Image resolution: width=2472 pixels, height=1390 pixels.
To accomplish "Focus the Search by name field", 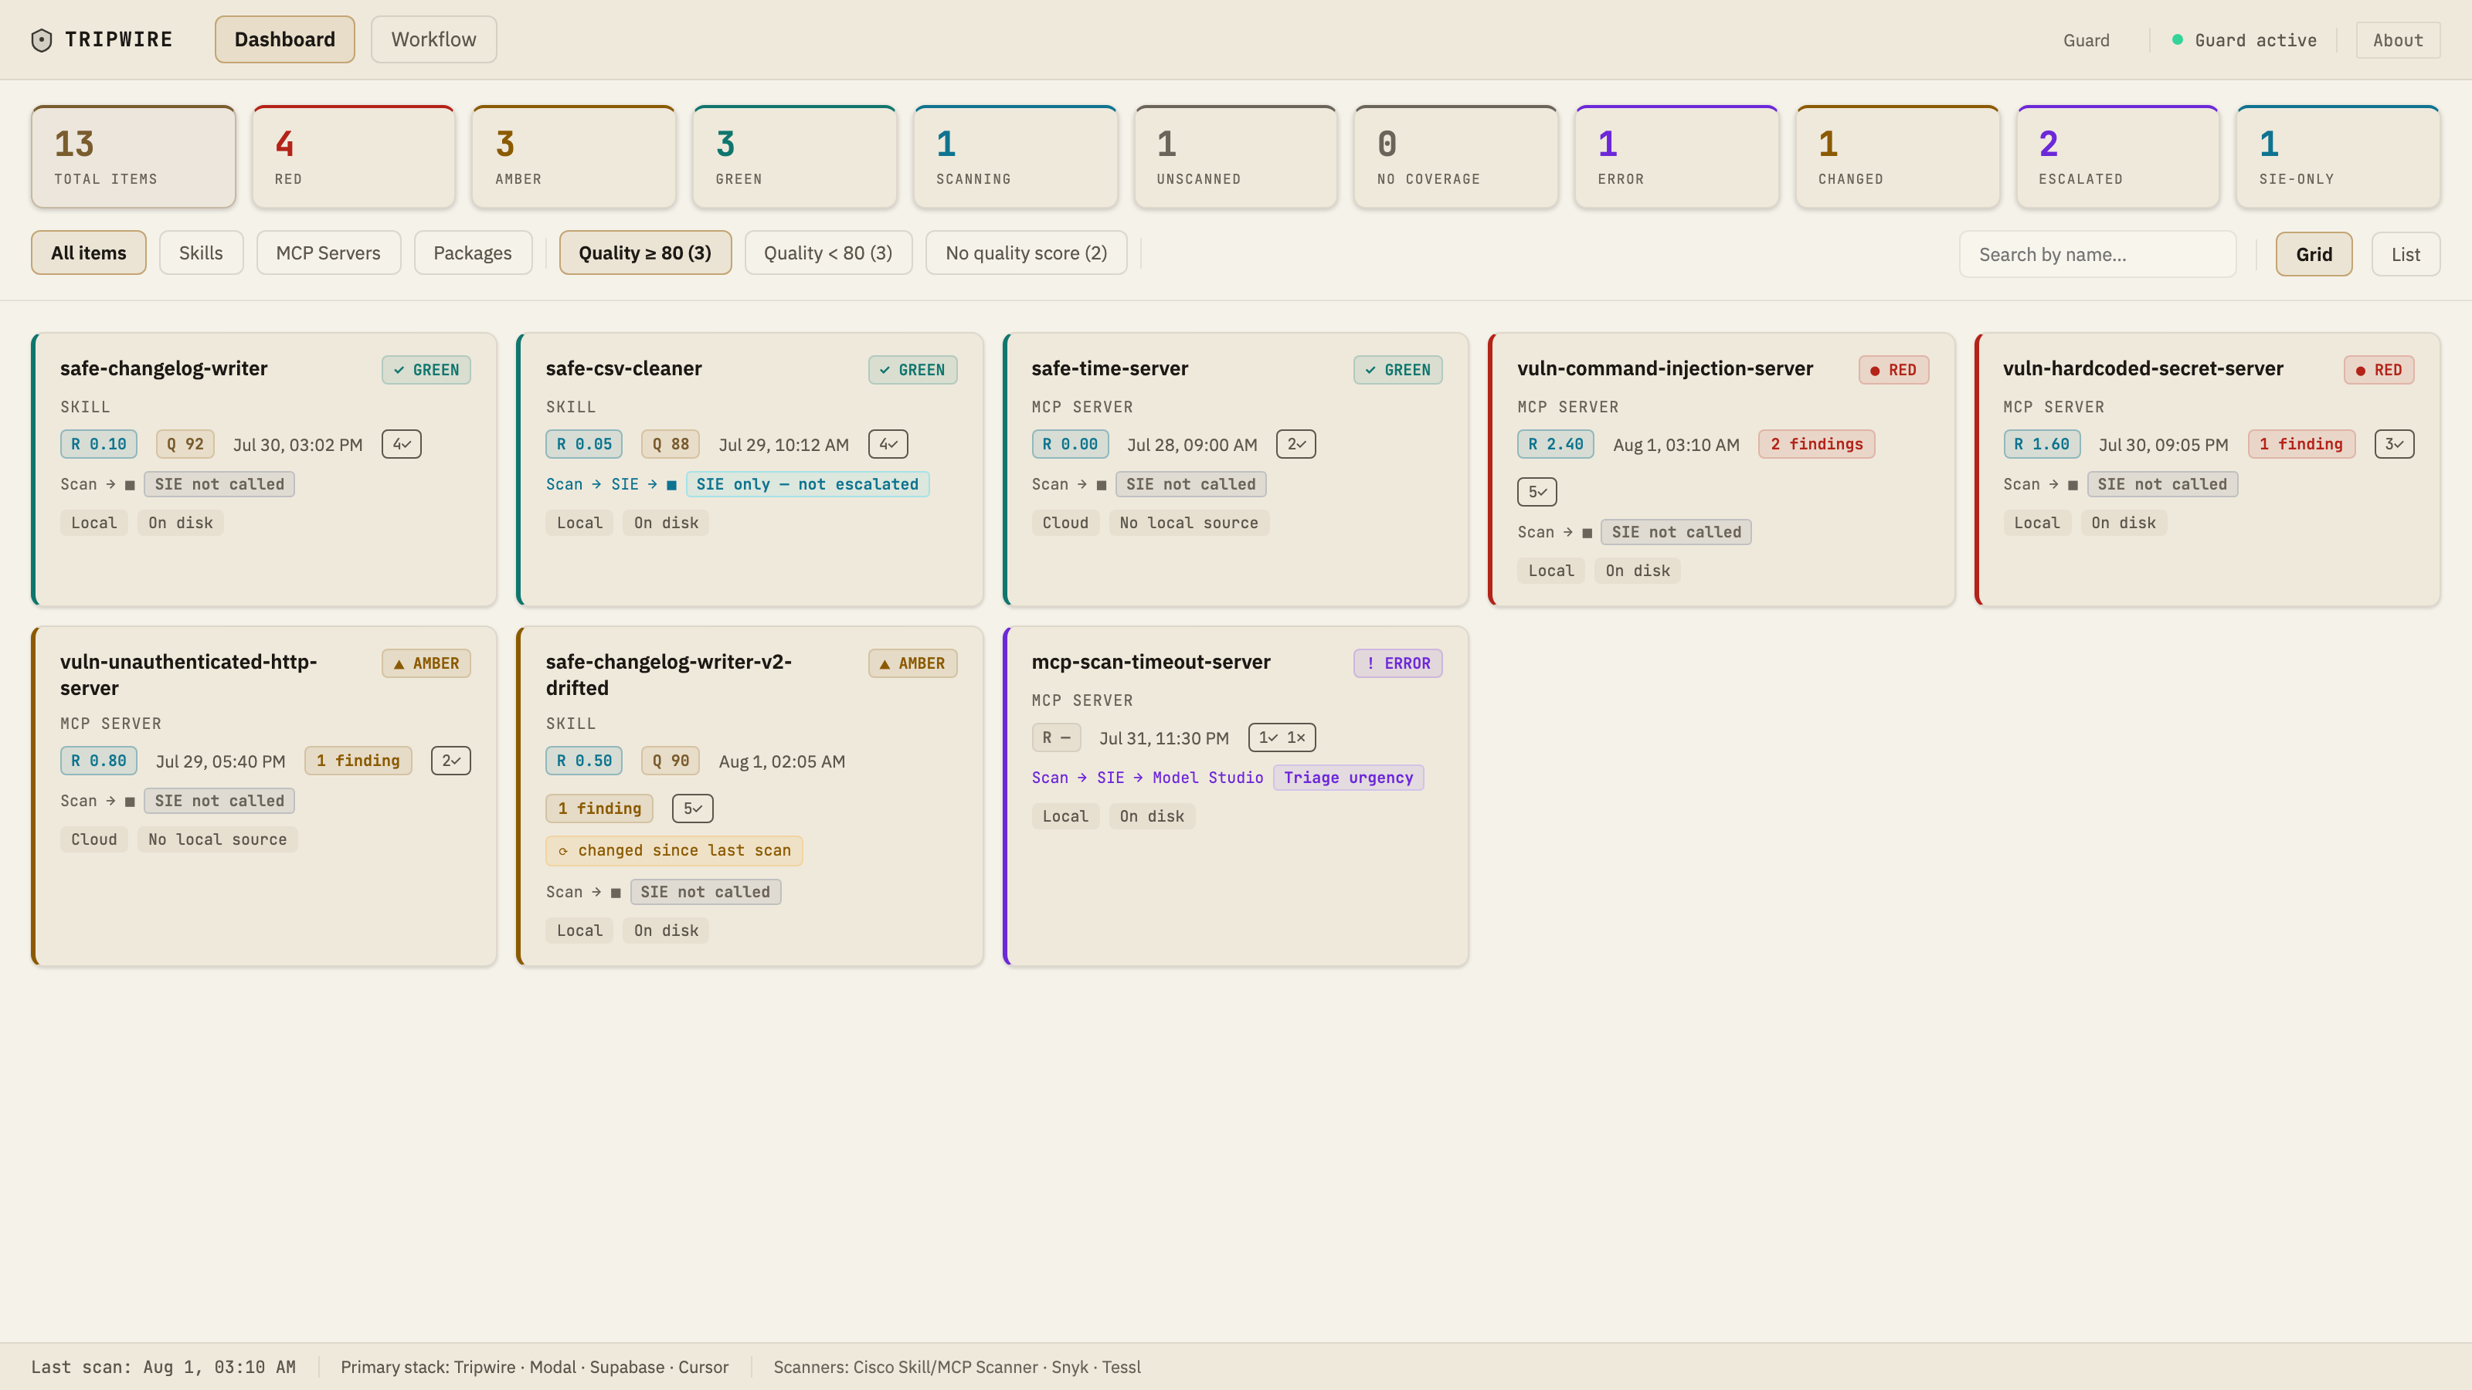I will tap(2098, 254).
